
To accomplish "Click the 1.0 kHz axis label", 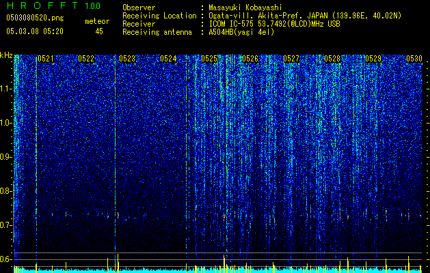I will pos(5,123).
